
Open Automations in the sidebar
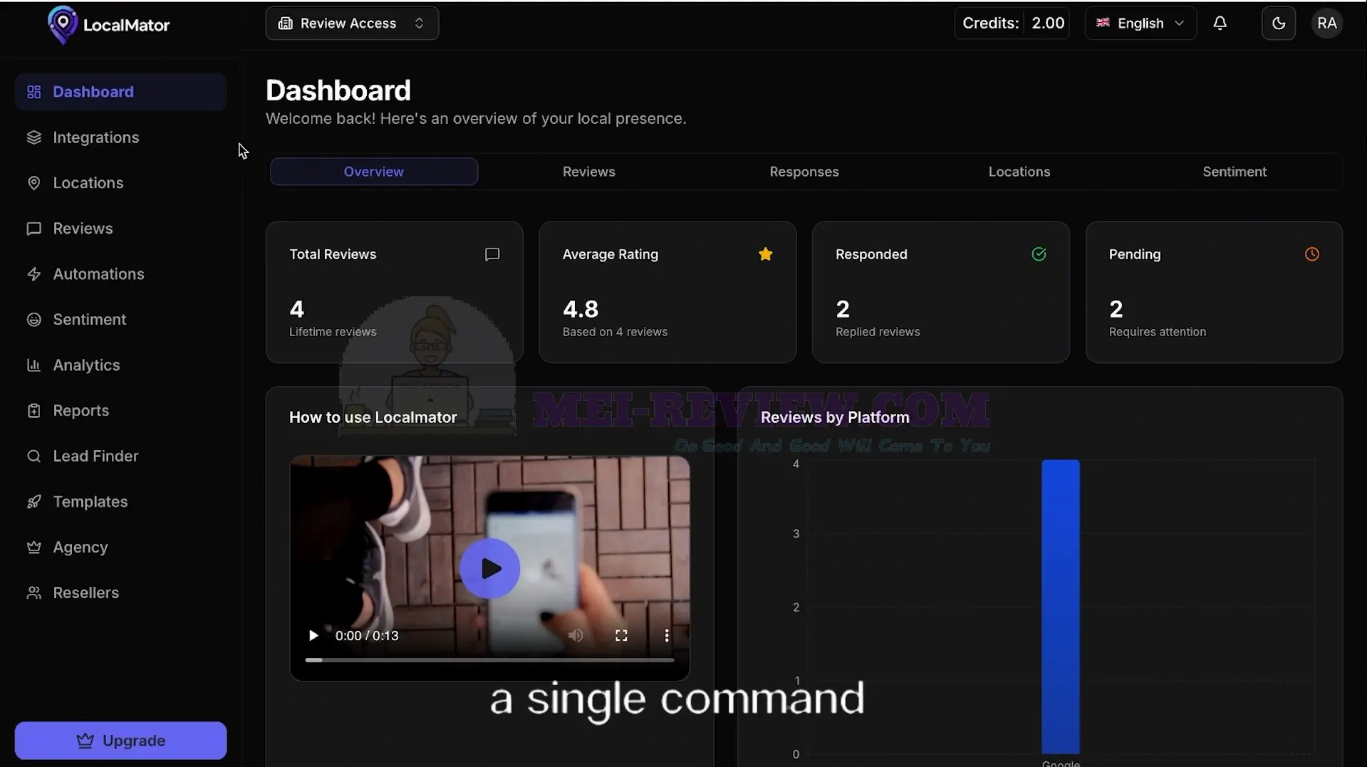coord(120,274)
